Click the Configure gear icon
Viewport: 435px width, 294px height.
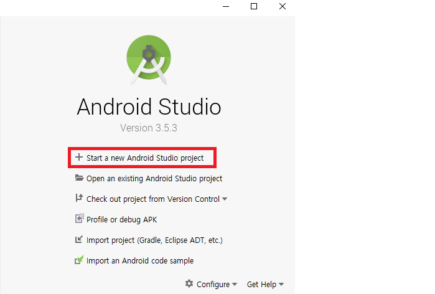tap(189, 283)
